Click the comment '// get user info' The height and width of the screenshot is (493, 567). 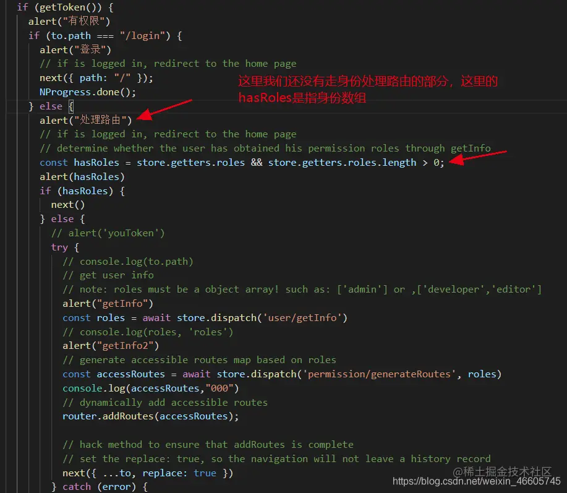coord(108,275)
